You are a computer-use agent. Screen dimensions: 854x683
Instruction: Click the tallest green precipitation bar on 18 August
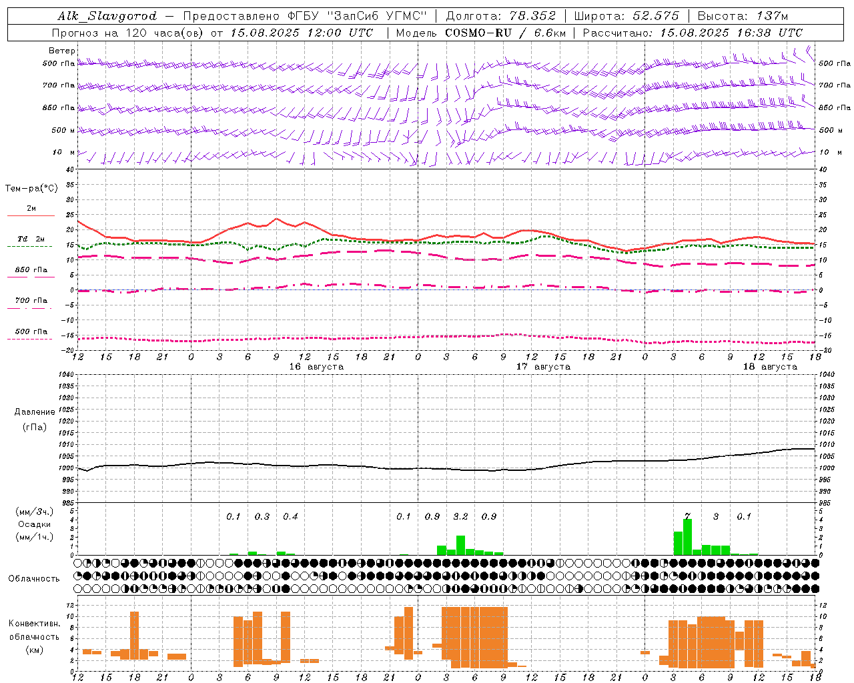point(687,537)
